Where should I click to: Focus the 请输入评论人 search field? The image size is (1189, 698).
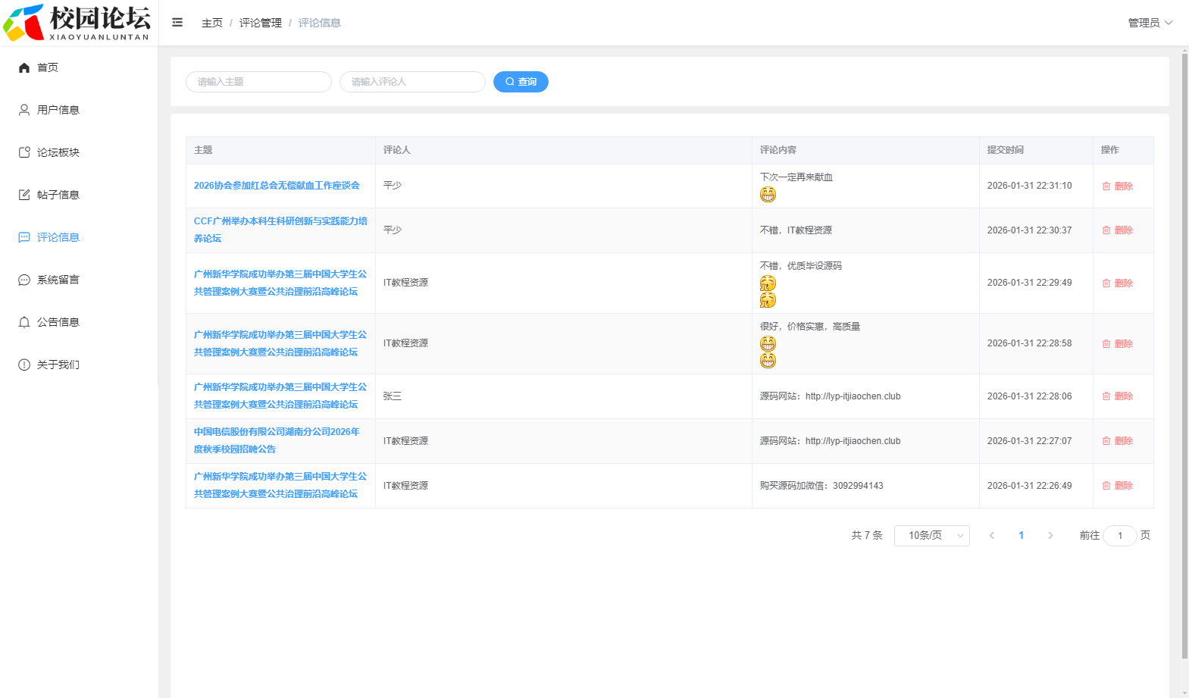pos(412,82)
